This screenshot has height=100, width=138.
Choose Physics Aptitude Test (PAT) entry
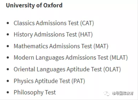(x=49, y=81)
